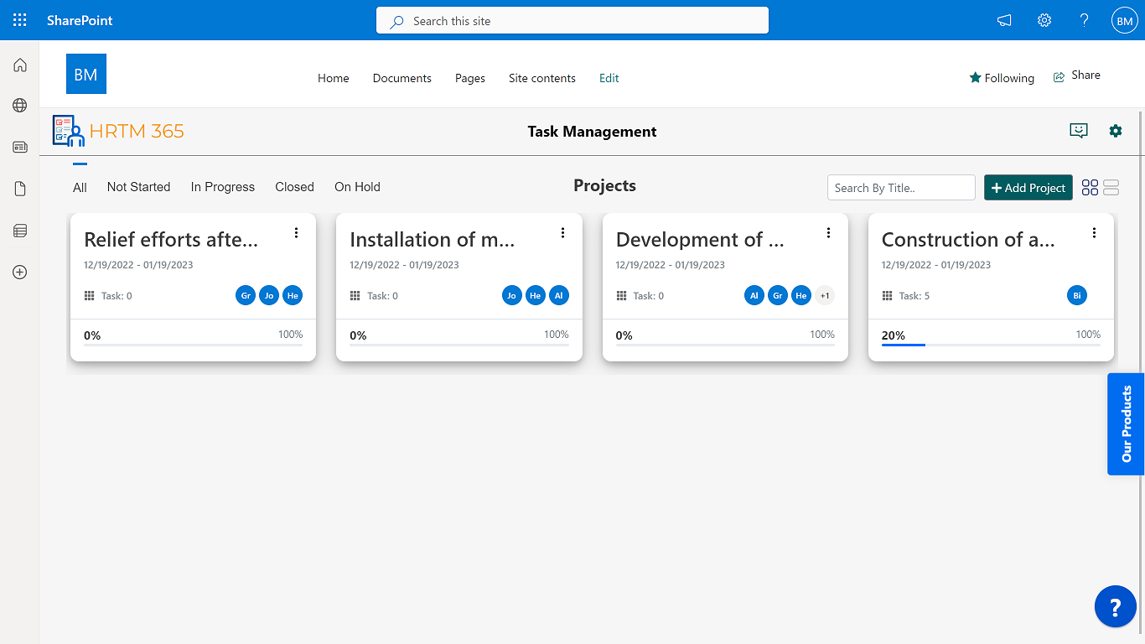Open HRTM 365 settings gear icon
The width and height of the screenshot is (1145, 644).
tap(1115, 131)
